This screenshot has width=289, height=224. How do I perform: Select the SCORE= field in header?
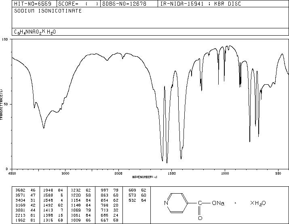pyautogui.click(x=78, y=4)
